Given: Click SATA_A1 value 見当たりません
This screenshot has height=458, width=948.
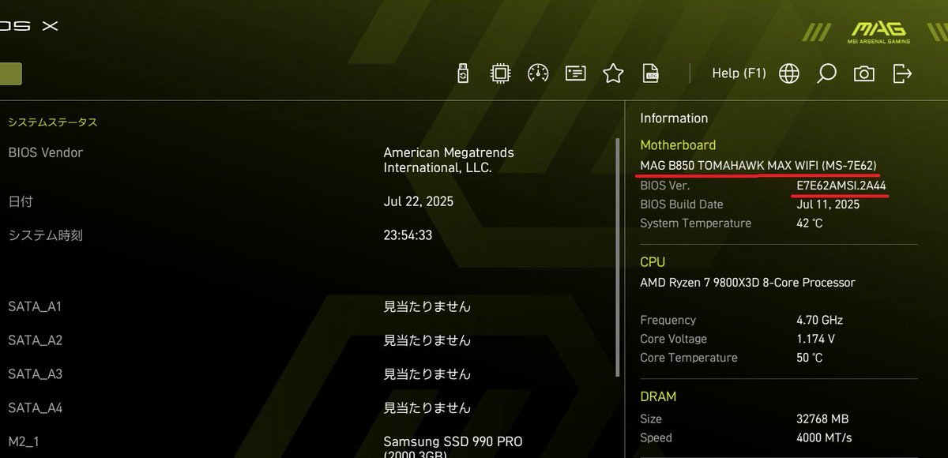Looking at the screenshot, I should 427,306.
